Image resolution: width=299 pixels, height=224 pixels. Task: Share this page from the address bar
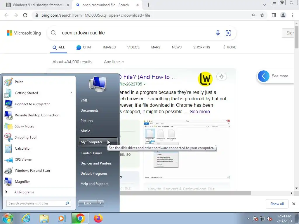(253, 15)
